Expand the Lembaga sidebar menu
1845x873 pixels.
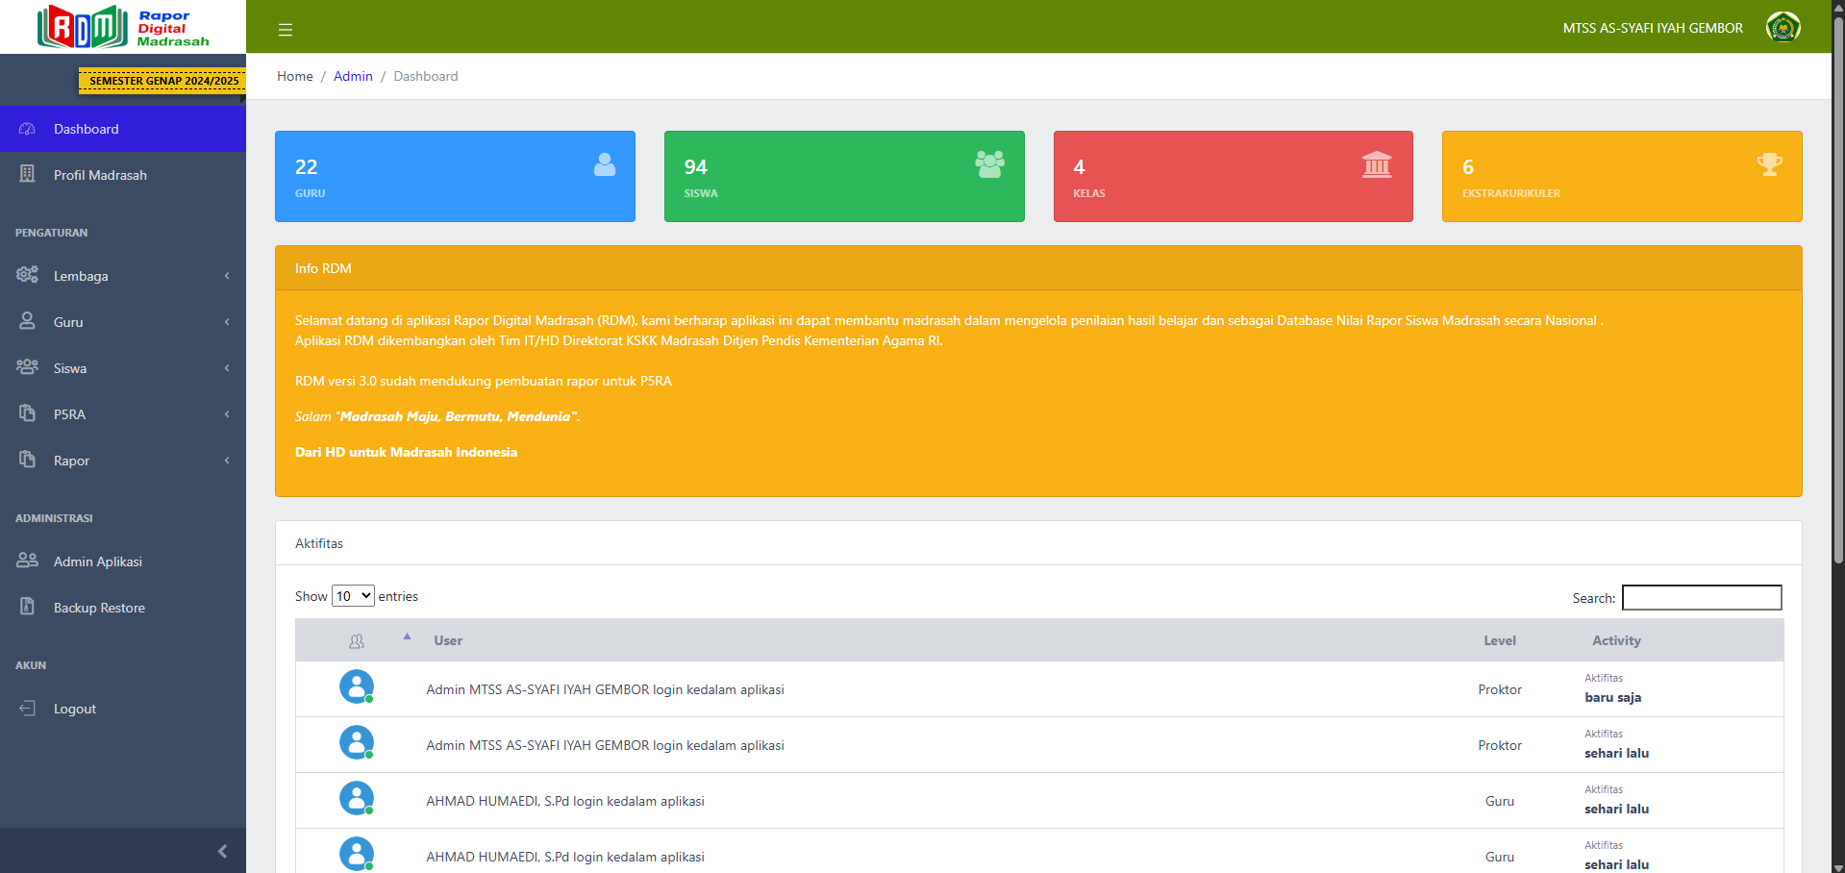(123, 276)
